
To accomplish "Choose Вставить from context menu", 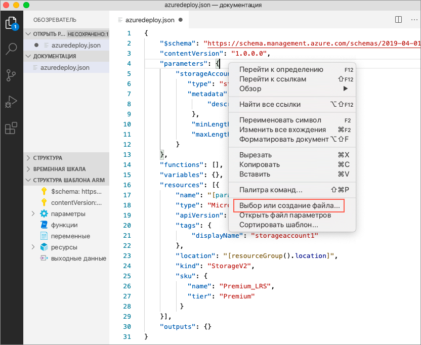I will [292, 174].
